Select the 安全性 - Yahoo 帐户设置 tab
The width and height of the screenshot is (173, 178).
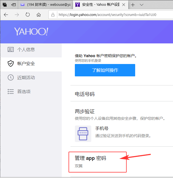(101, 5)
